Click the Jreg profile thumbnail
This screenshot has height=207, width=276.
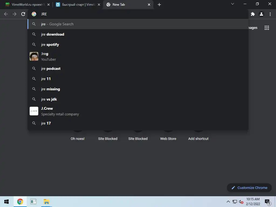coord(34,56)
